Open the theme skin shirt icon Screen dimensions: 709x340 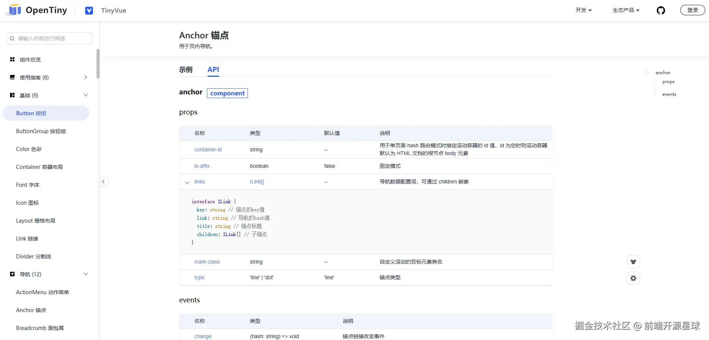coord(633,262)
